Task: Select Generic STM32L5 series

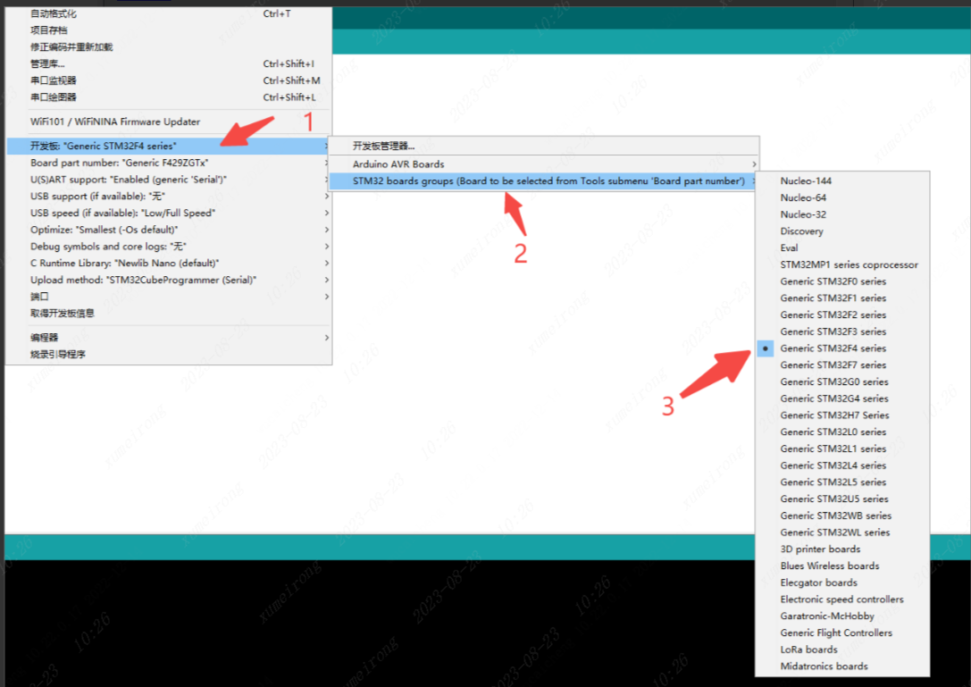Action: (842, 482)
